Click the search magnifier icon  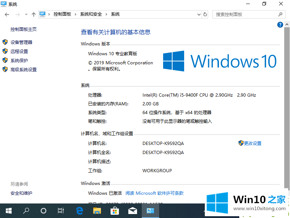280,15
